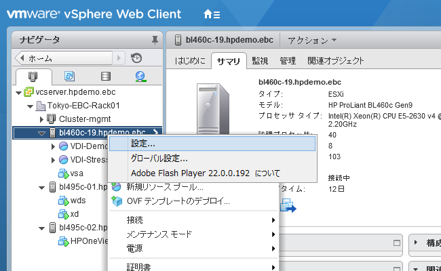441x271 pixels.
Task: Click the host icon in the title bar
Action: [x=178, y=40]
